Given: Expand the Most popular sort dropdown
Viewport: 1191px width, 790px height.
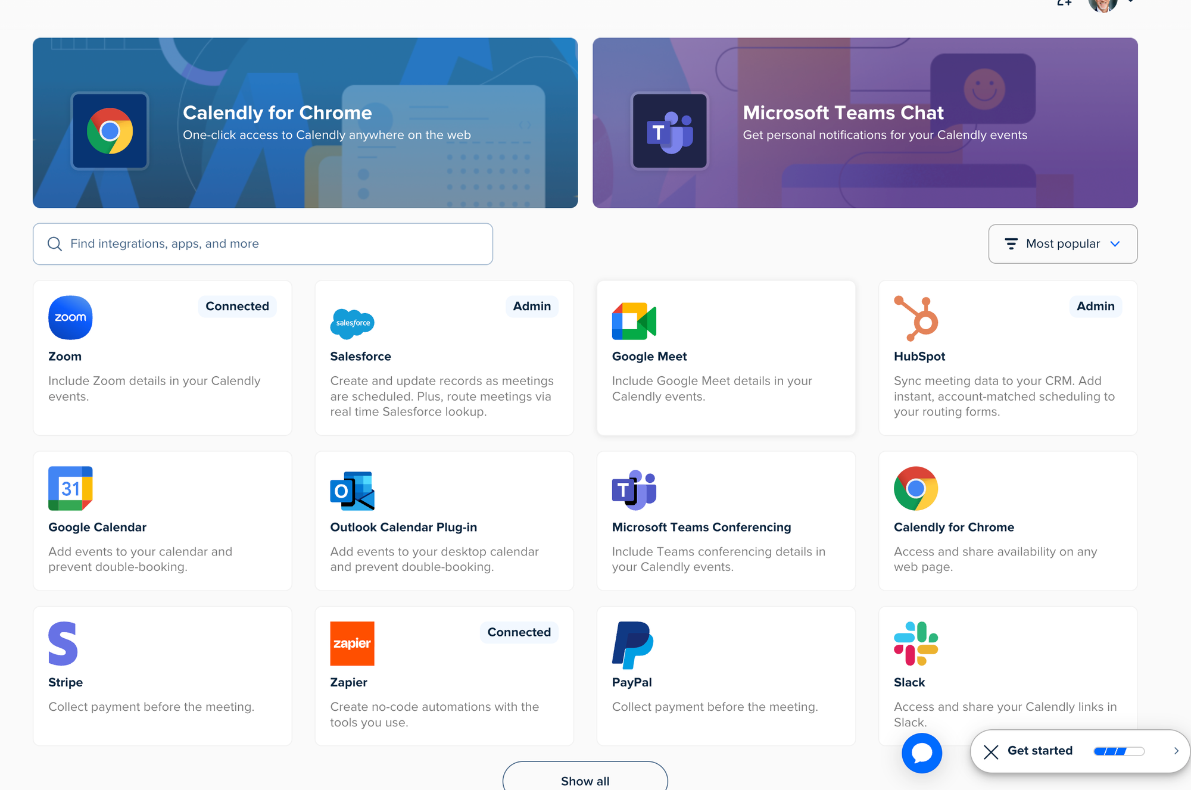Looking at the screenshot, I should pos(1062,244).
